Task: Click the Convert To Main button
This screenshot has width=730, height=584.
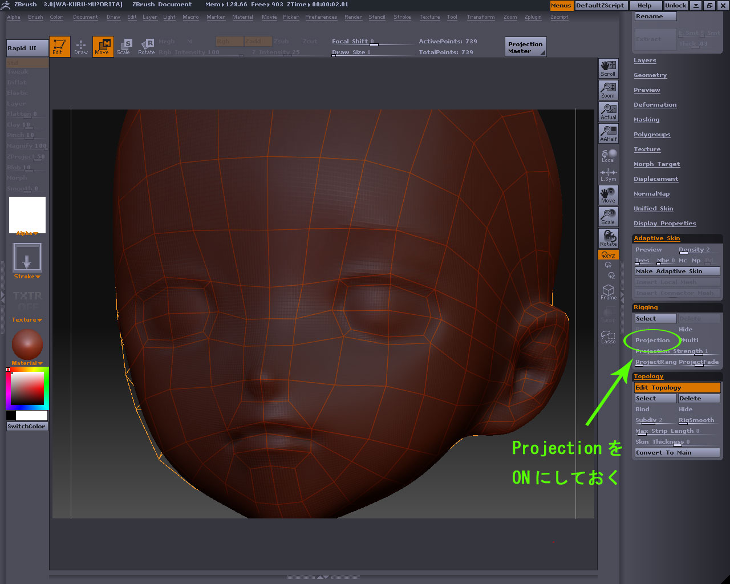Action: click(677, 453)
